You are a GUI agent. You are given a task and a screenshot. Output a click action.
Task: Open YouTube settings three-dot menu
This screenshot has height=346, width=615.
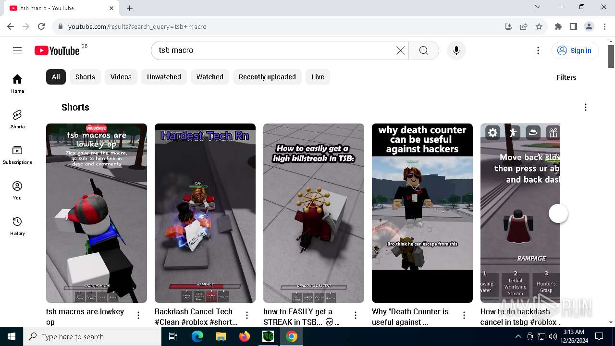538,50
